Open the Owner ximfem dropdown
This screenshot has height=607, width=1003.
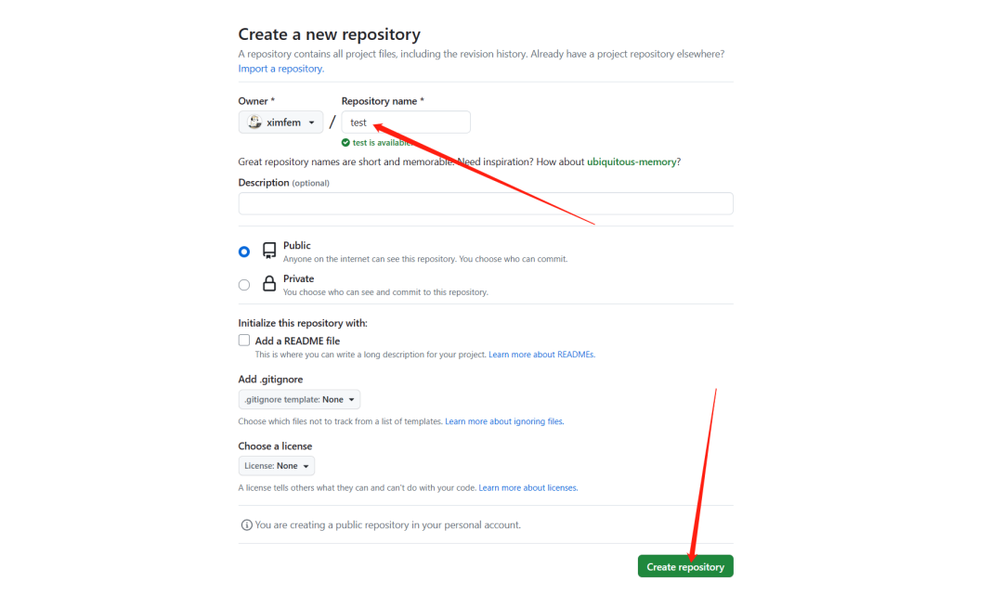pos(280,122)
